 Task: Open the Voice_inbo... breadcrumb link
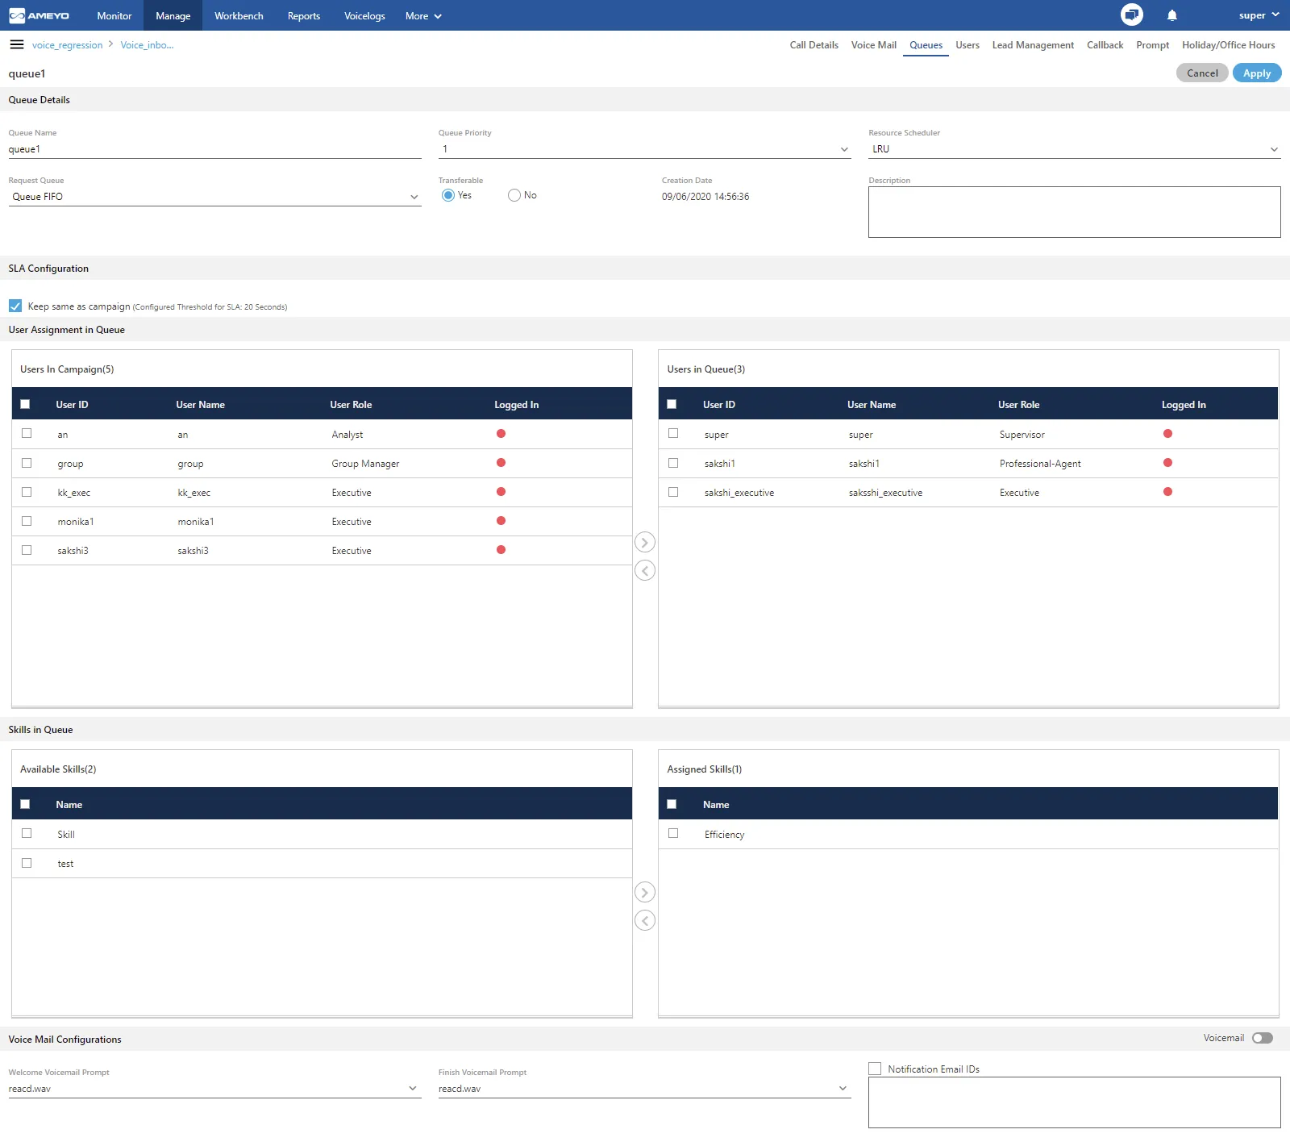[x=147, y=45]
